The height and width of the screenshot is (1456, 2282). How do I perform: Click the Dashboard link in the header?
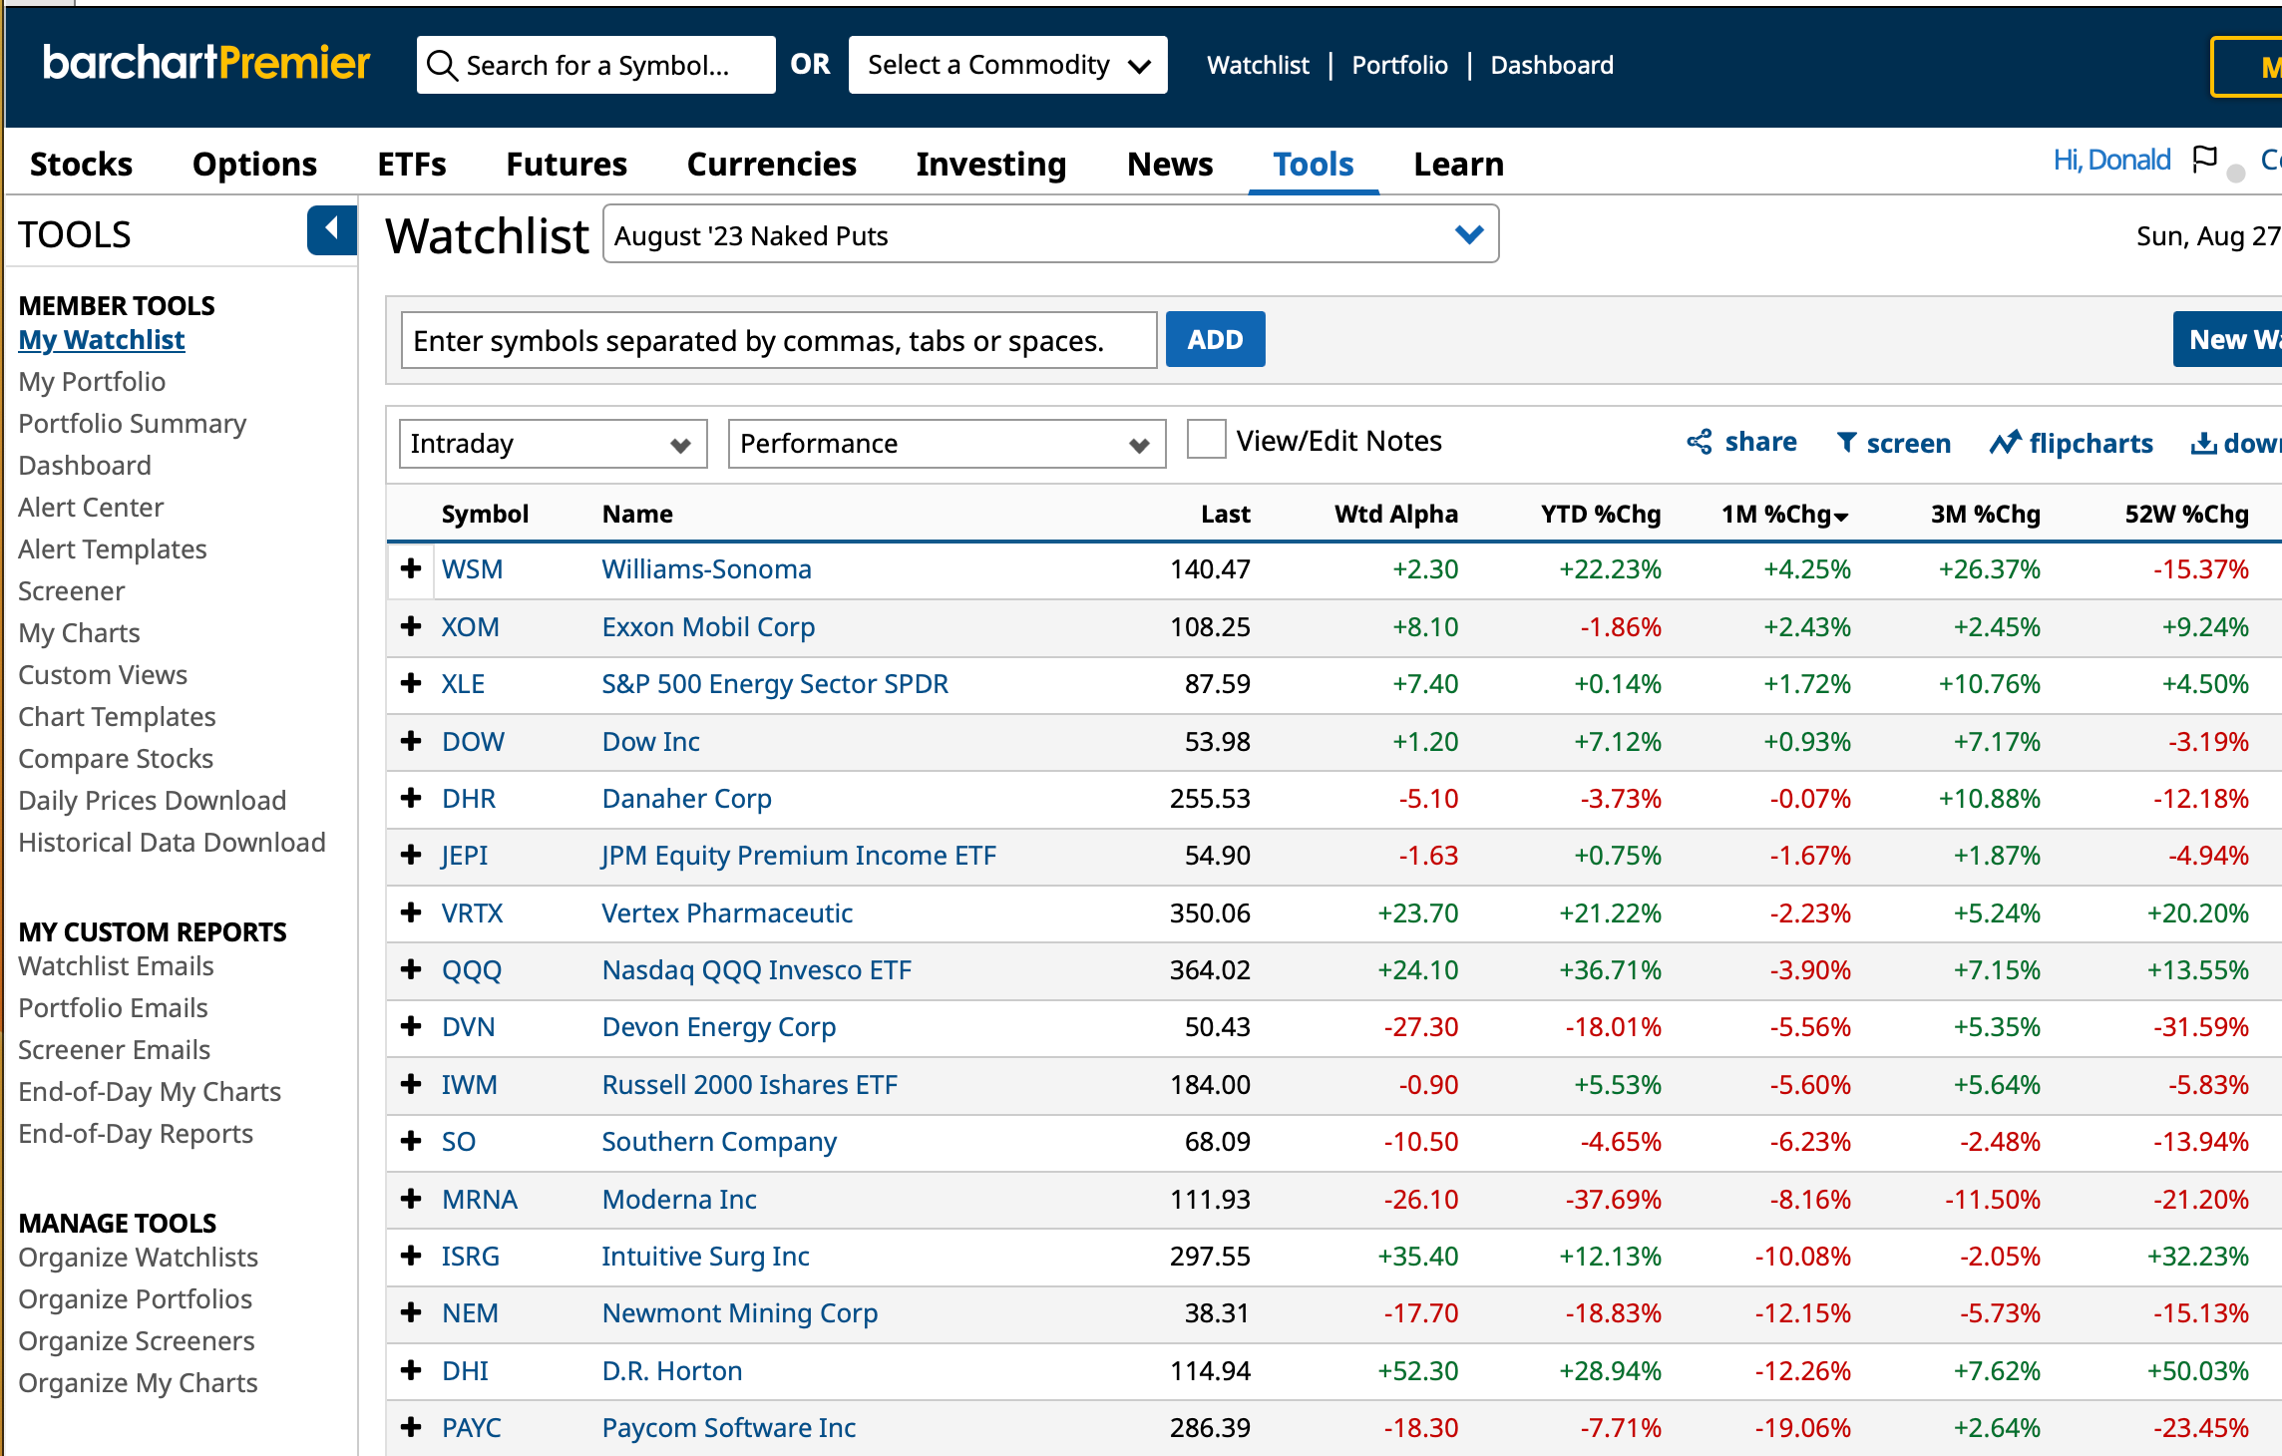click(x=1552, y=65)
